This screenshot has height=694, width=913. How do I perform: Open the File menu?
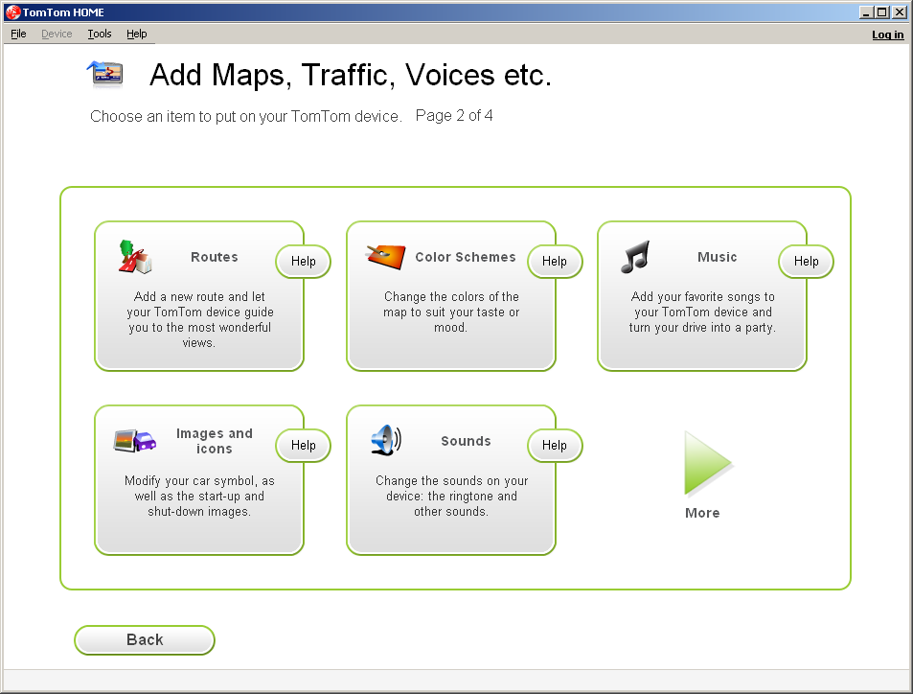point(18,34)
